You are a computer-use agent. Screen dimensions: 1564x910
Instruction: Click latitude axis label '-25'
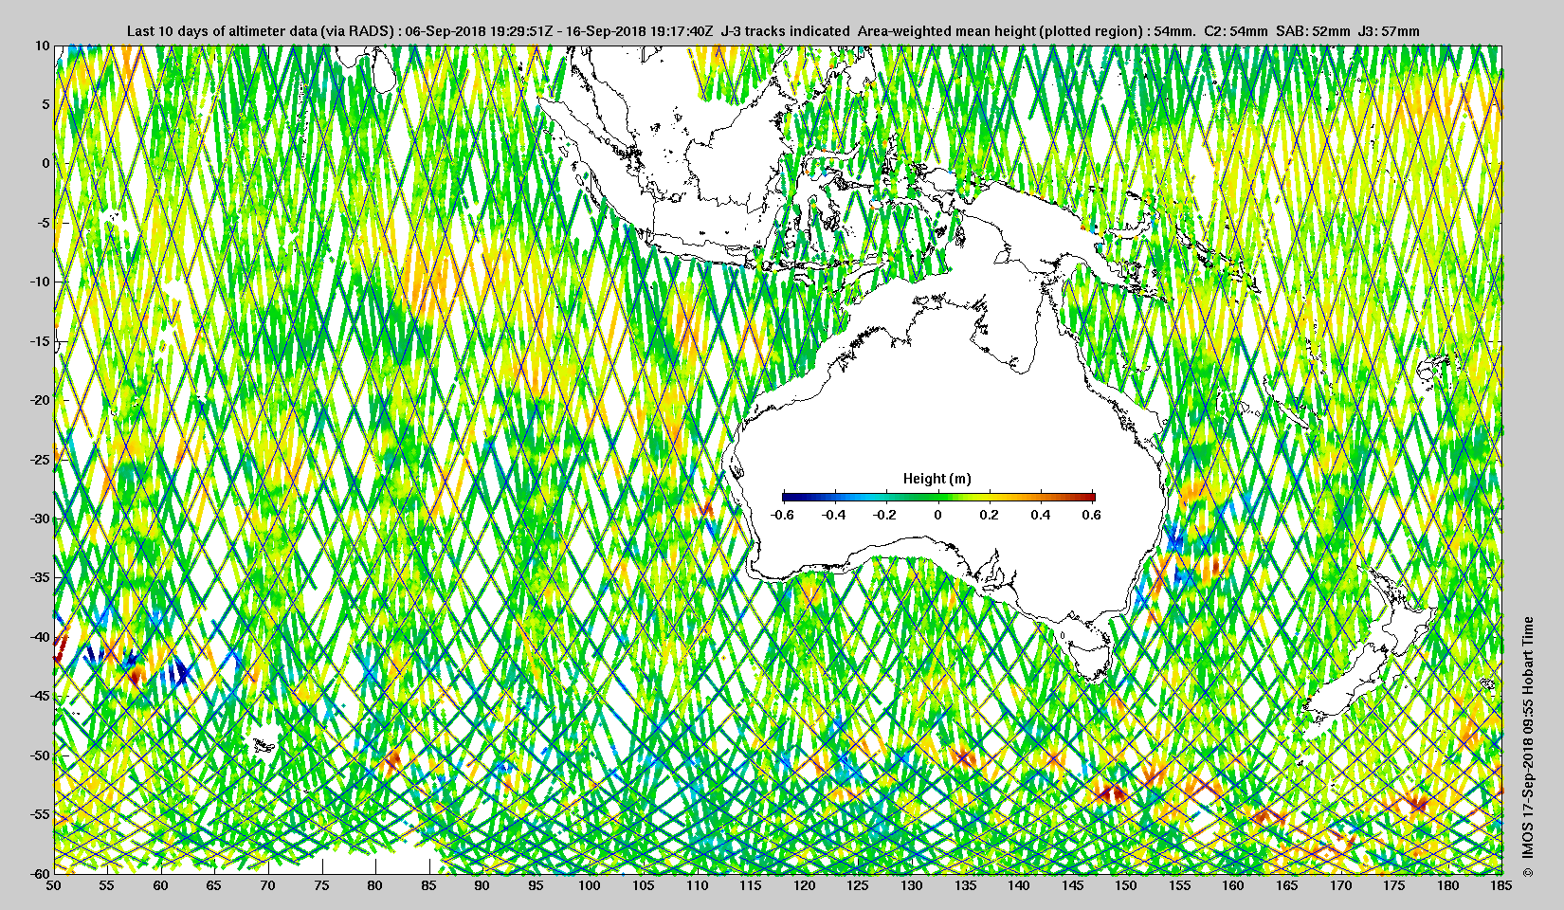click(x=40, y=460)
